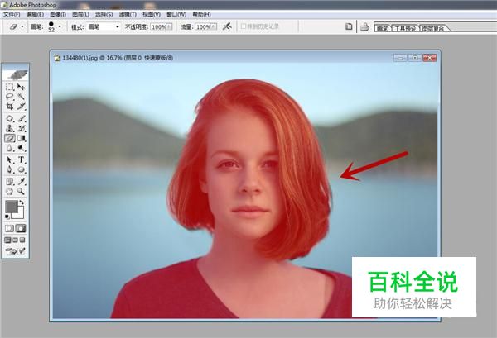Screen dimensions: 497x338
Task: Open the 选择(S) menu
Action: (104, 15)
